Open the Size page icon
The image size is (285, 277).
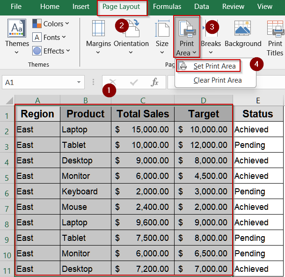[162, 28]
